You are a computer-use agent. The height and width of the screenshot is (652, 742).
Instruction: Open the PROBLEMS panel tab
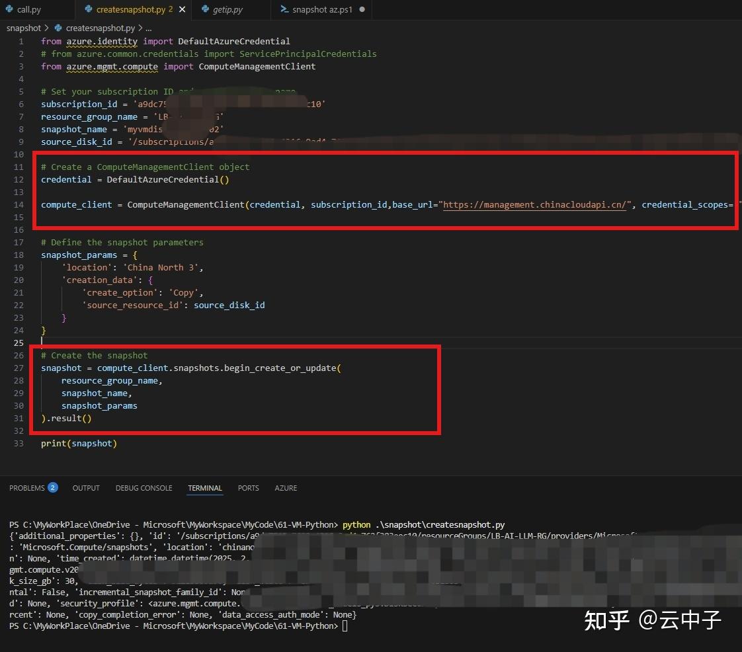pos(27,488)
